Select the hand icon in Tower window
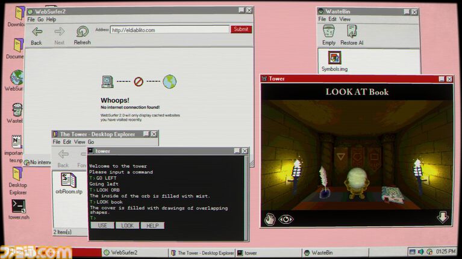This screenshot has width=462, height=259. pos(270,218)
